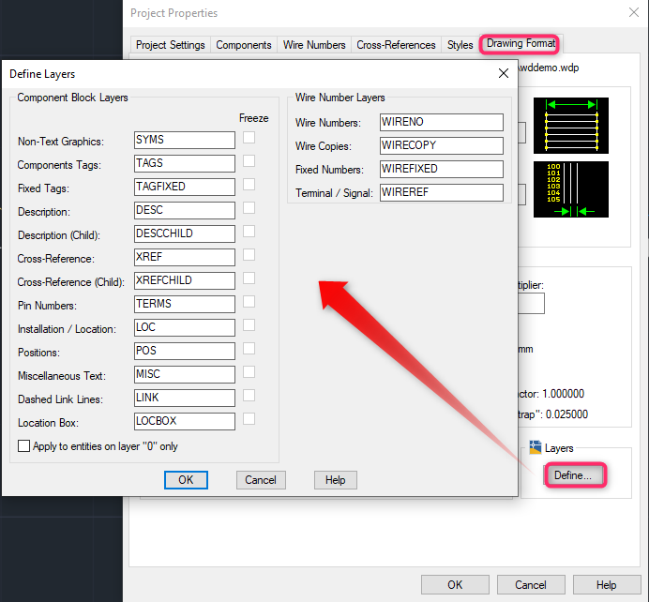Edit the Fixed Tags field TAGFIXED
Viewport: 649px width, 602px height.
click(185, 187)
